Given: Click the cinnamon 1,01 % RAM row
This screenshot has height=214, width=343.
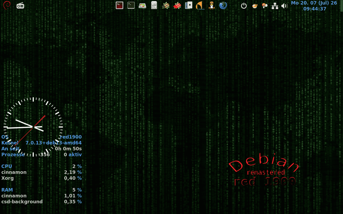Looking at the screenshot, I should pyautogui.click(x=42, y=196).
